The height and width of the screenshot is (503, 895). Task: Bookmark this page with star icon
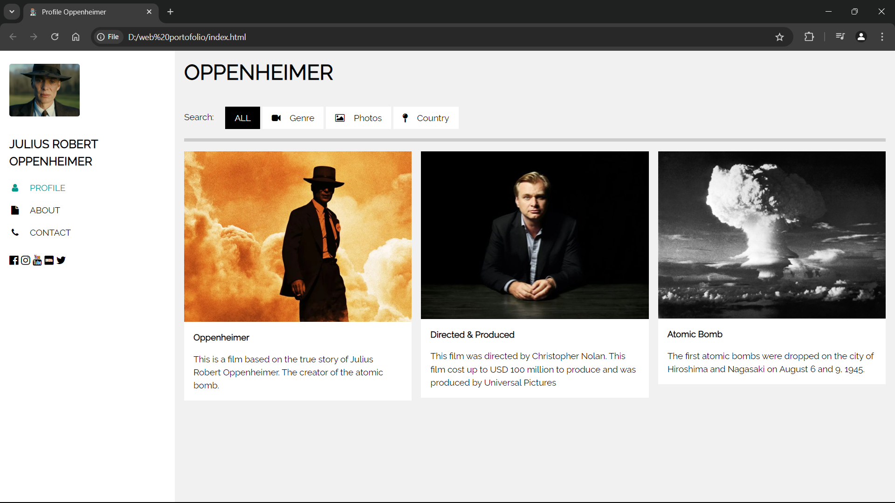(x=779, y=37)
